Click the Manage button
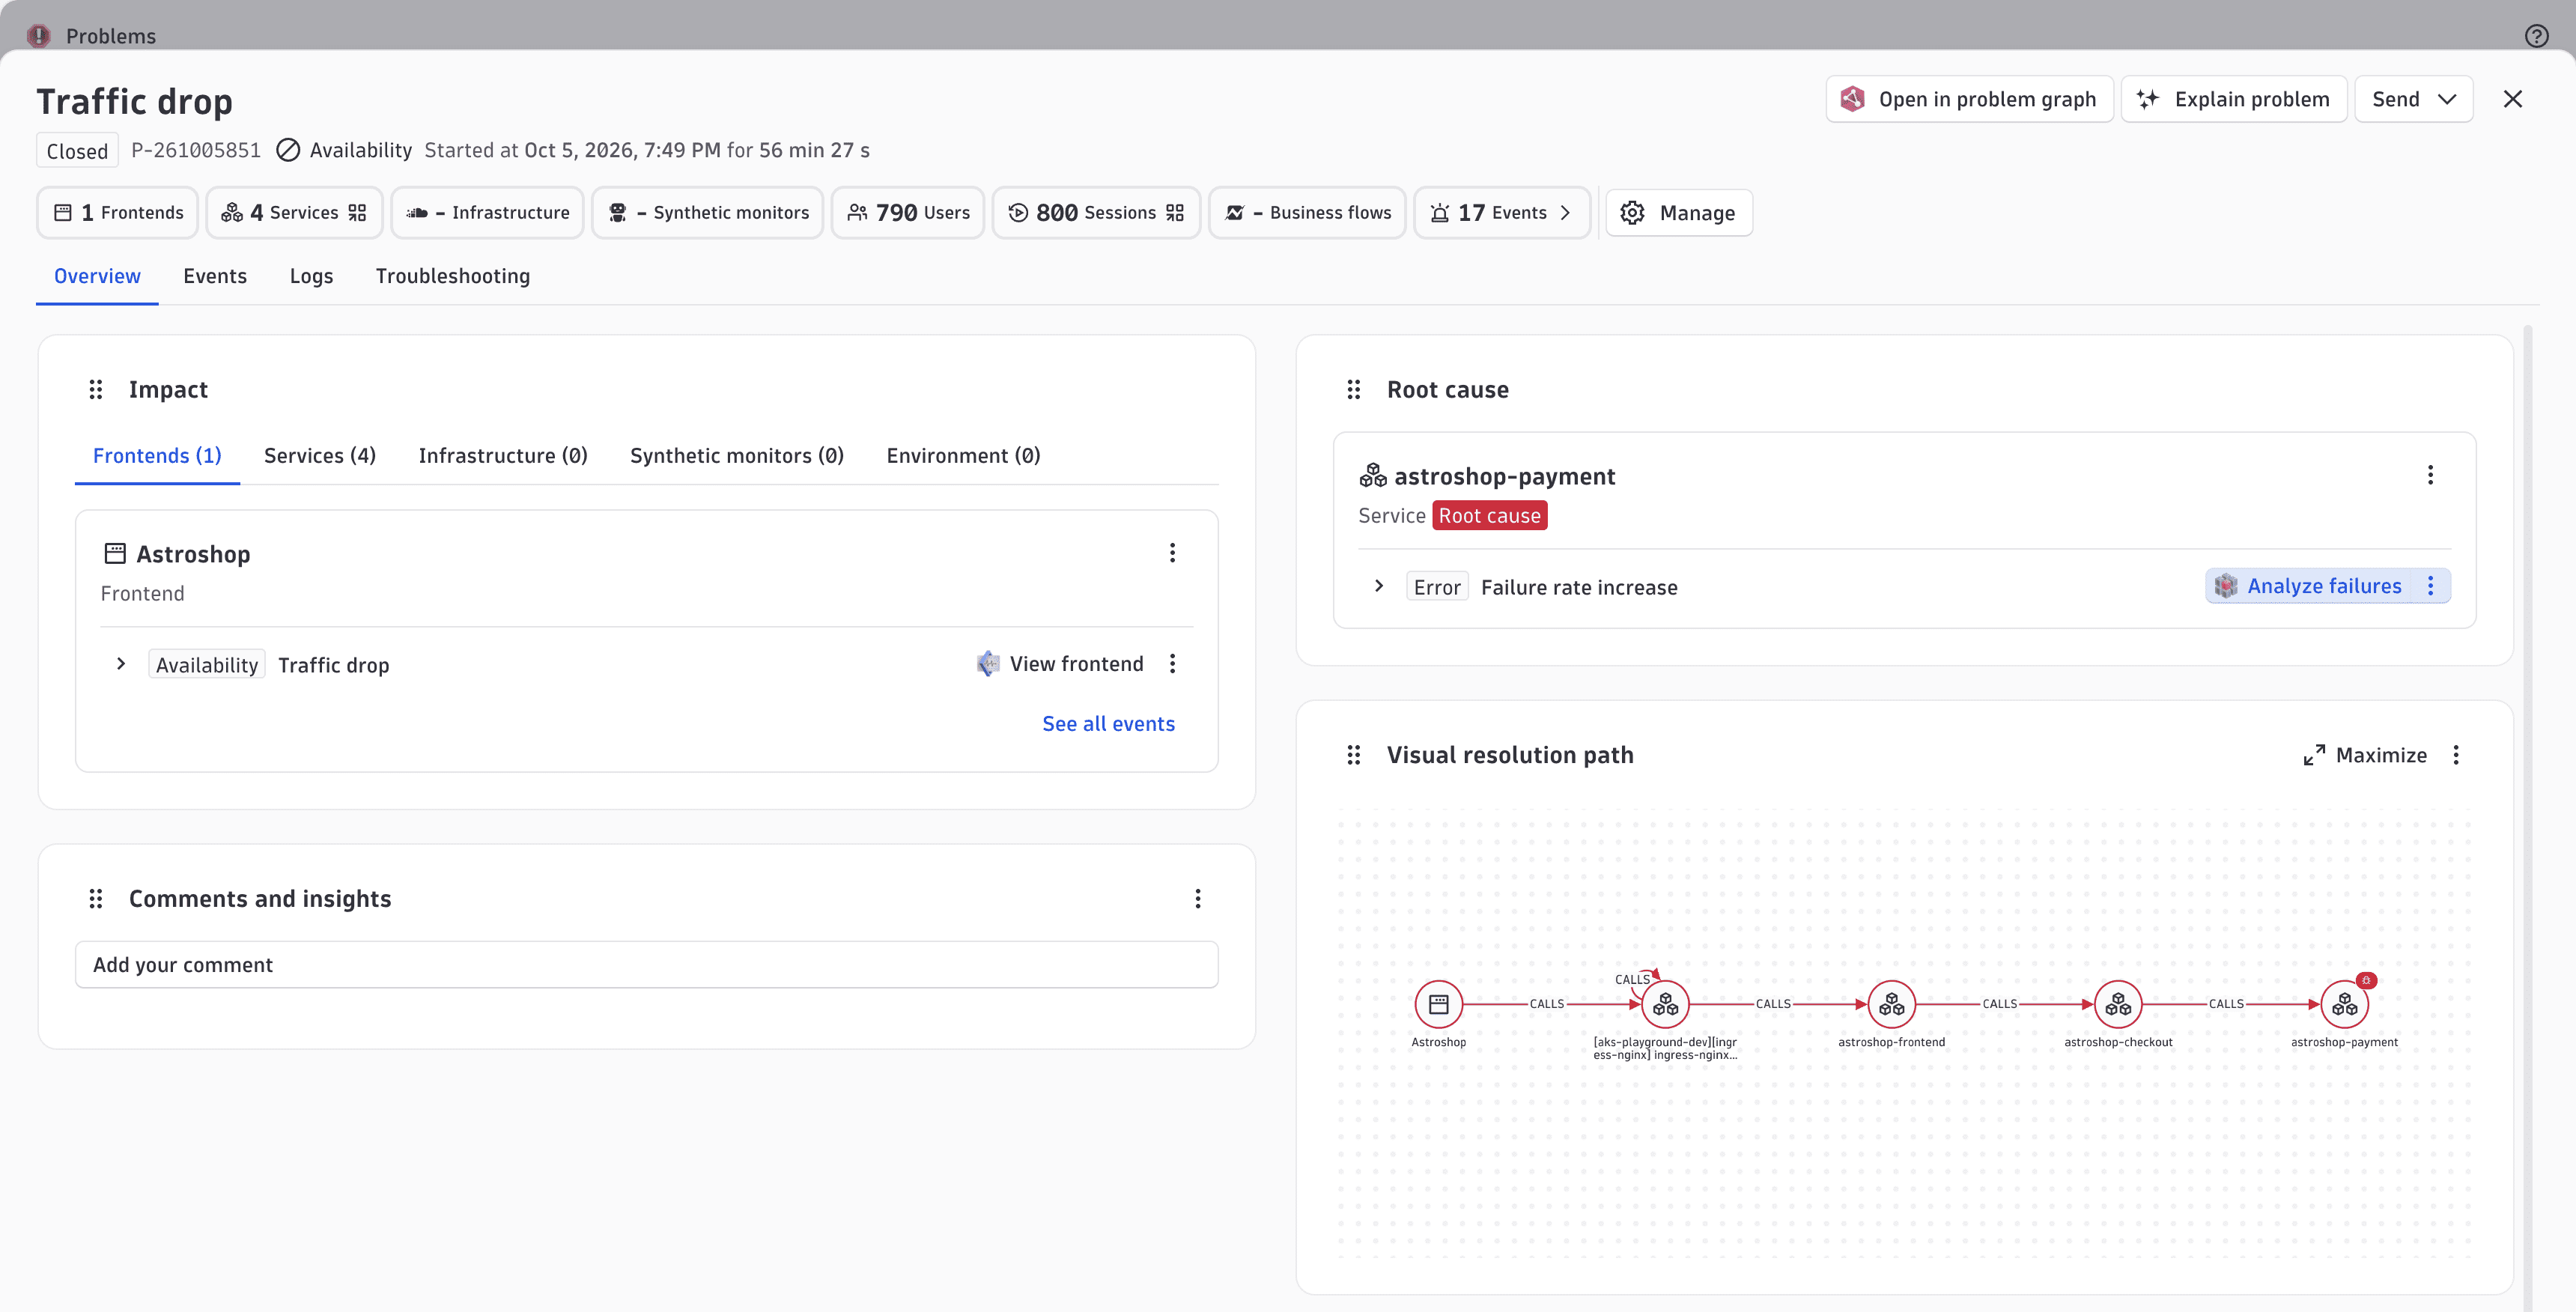Screen dimensions: 2576x1312 tap(1678, 213)
